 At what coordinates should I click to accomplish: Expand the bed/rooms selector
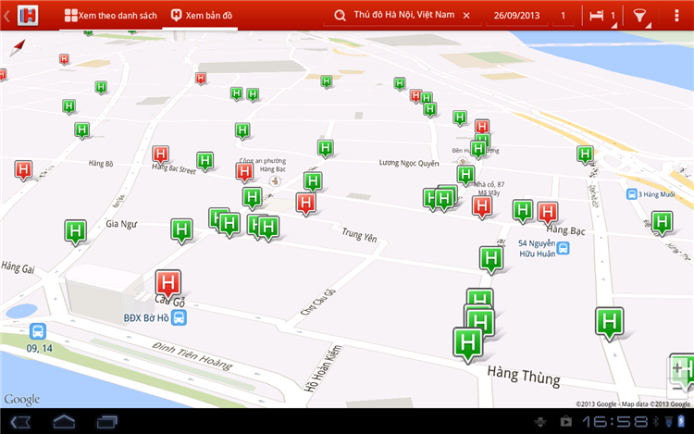[x=601, y=16]
